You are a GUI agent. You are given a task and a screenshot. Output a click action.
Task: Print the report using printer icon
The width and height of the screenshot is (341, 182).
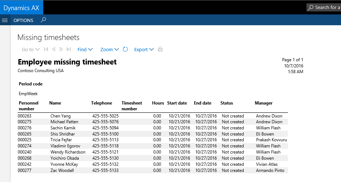click(x=160, y=49)
